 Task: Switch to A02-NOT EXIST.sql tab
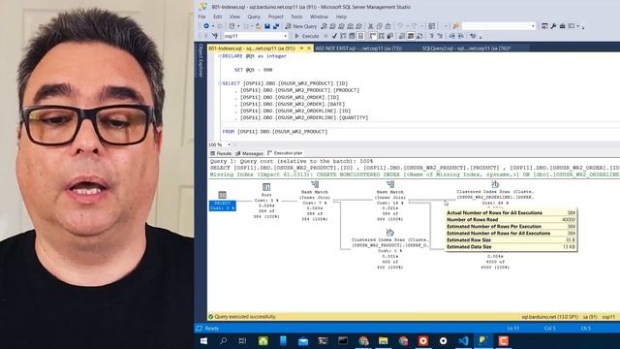(358, 48)
